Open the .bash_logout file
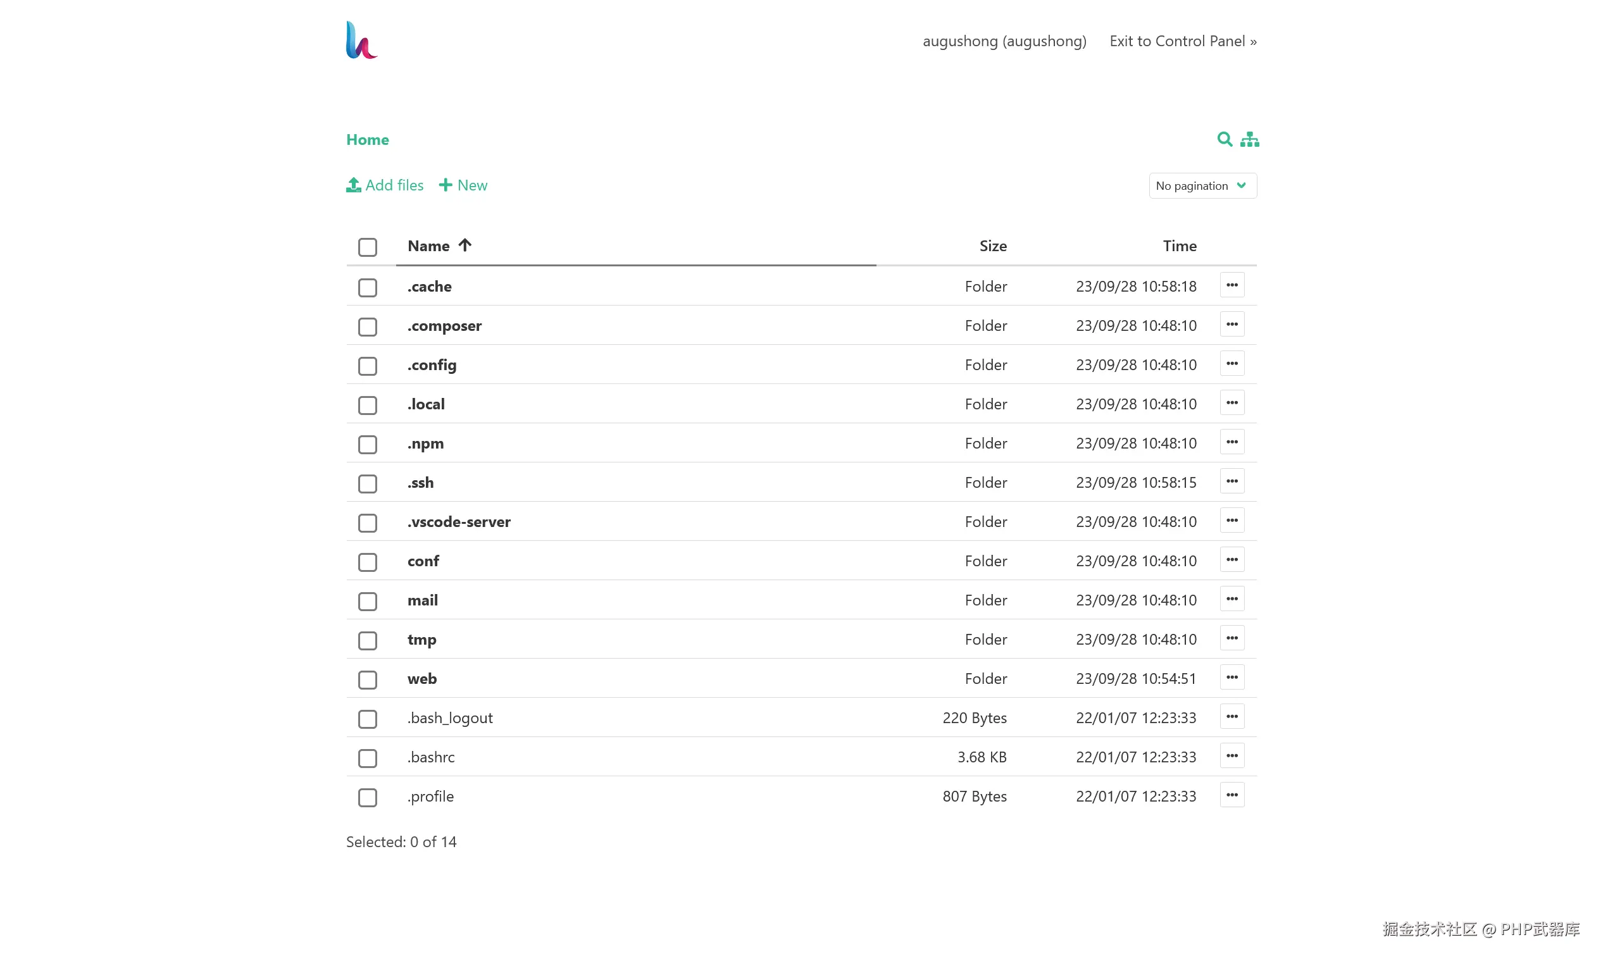This screenshot has height=961, width=1603. (x=449, y=718)
